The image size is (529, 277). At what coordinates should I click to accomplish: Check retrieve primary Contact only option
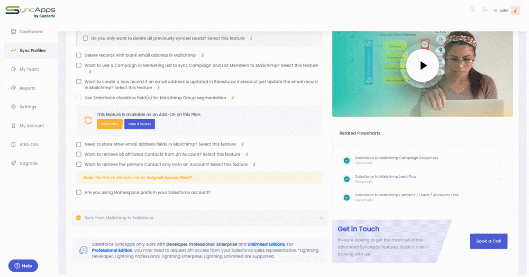tap(79, 164)
